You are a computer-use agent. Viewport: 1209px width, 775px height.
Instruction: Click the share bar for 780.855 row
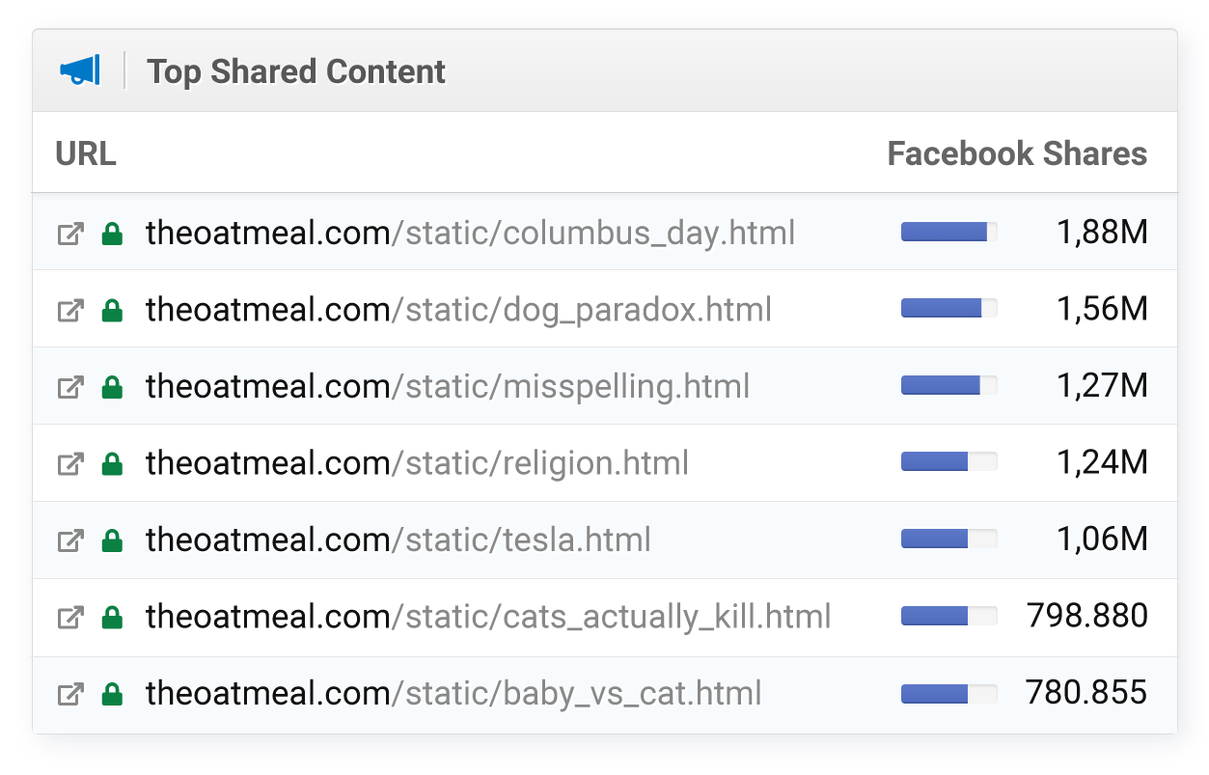[948, 694]
